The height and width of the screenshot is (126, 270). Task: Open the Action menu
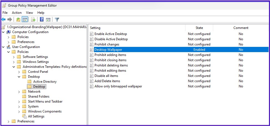coord(17,13)
